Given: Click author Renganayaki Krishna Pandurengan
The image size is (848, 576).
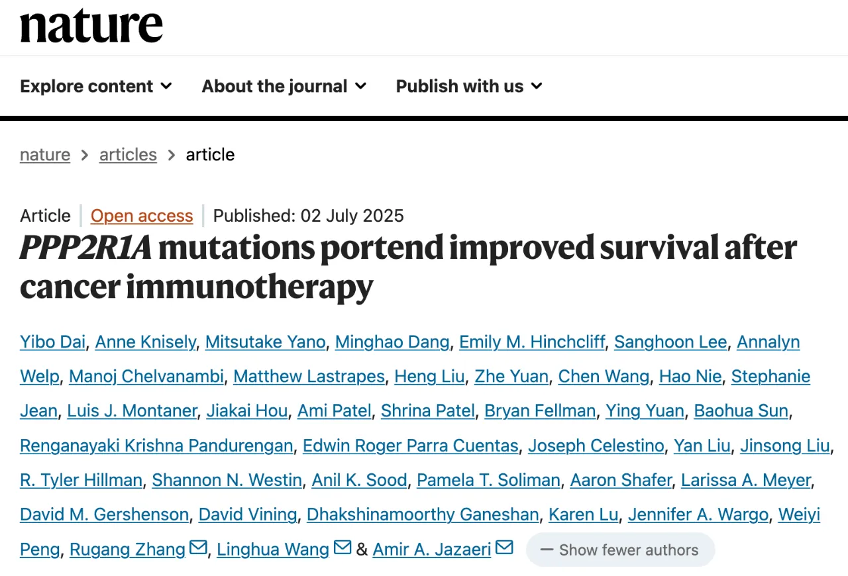Looking at the screenshot, I should pyautogui.click(x=156, y=446).
